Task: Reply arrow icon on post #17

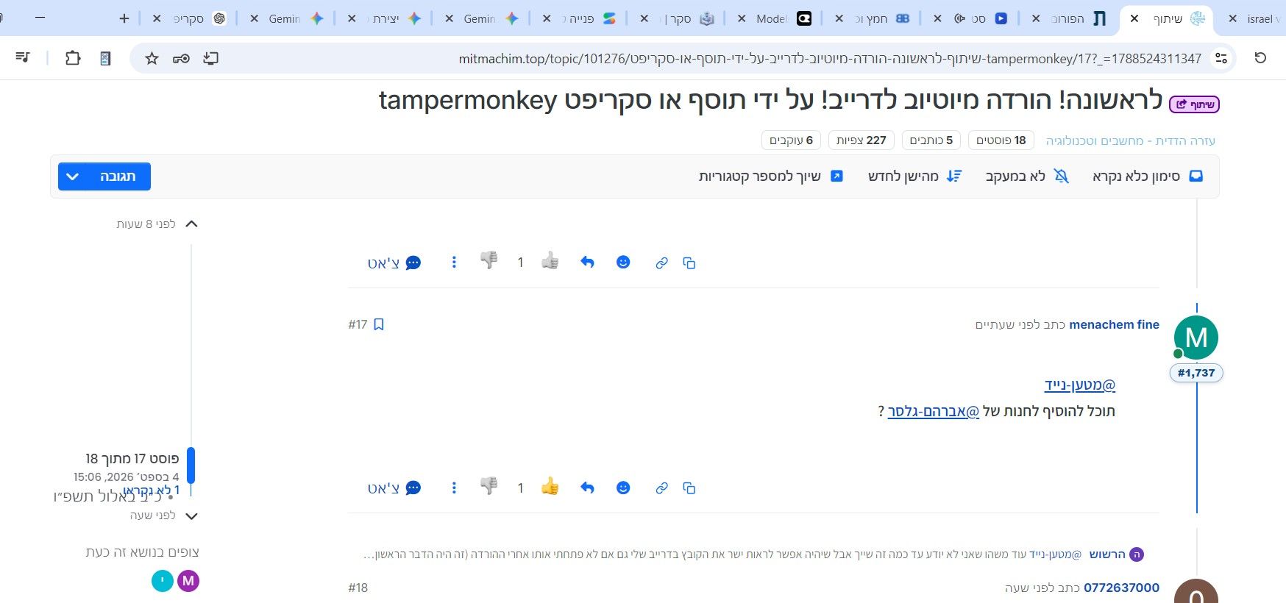Action: pos(587,487)
